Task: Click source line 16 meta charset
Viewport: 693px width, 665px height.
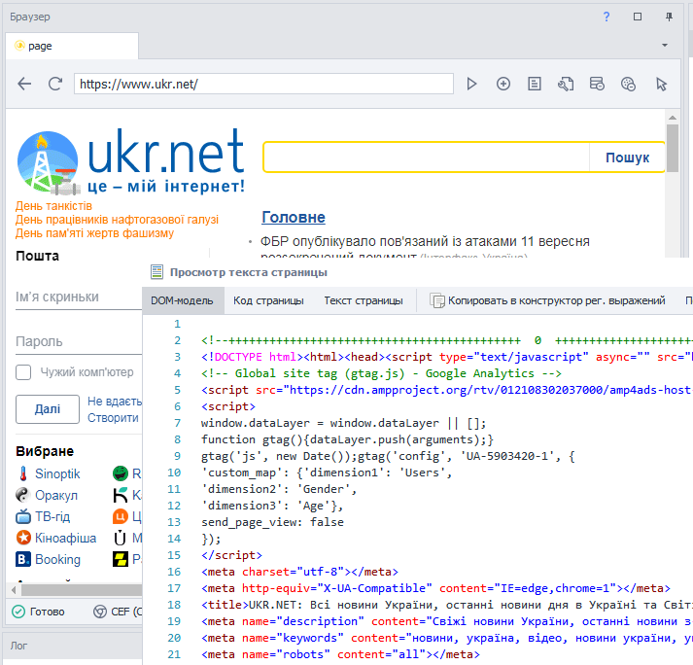Action: point(299,572)
